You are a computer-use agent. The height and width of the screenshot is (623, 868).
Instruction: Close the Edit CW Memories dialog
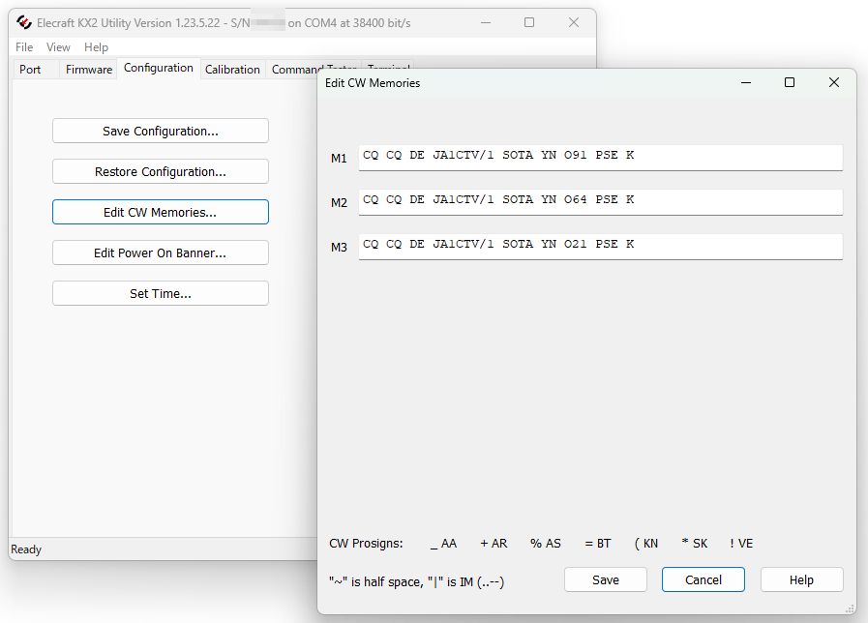click(834, 82)
